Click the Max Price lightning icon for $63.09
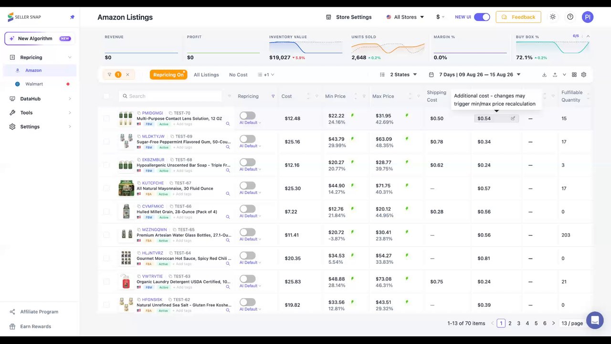The image size is (611, 344). pyautogui.click(x=407, y=139)
